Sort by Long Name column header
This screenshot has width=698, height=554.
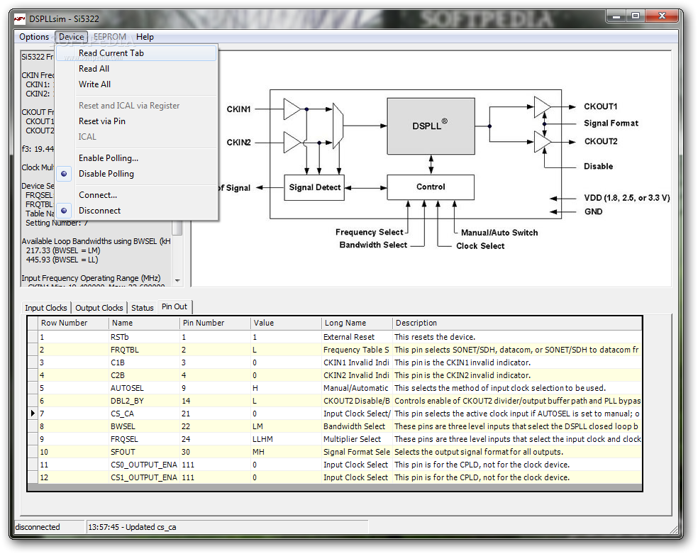click(357, 323)
